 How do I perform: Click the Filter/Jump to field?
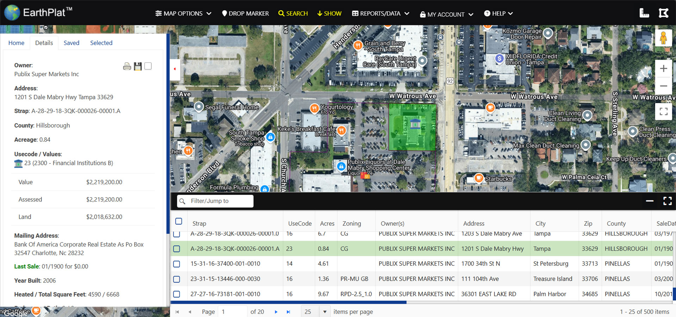[x=215, y=201]
